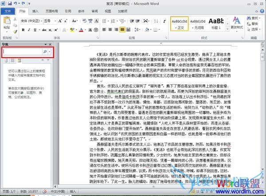
Task: Apply the 正文 Normal style
Action: click(179, 24)
